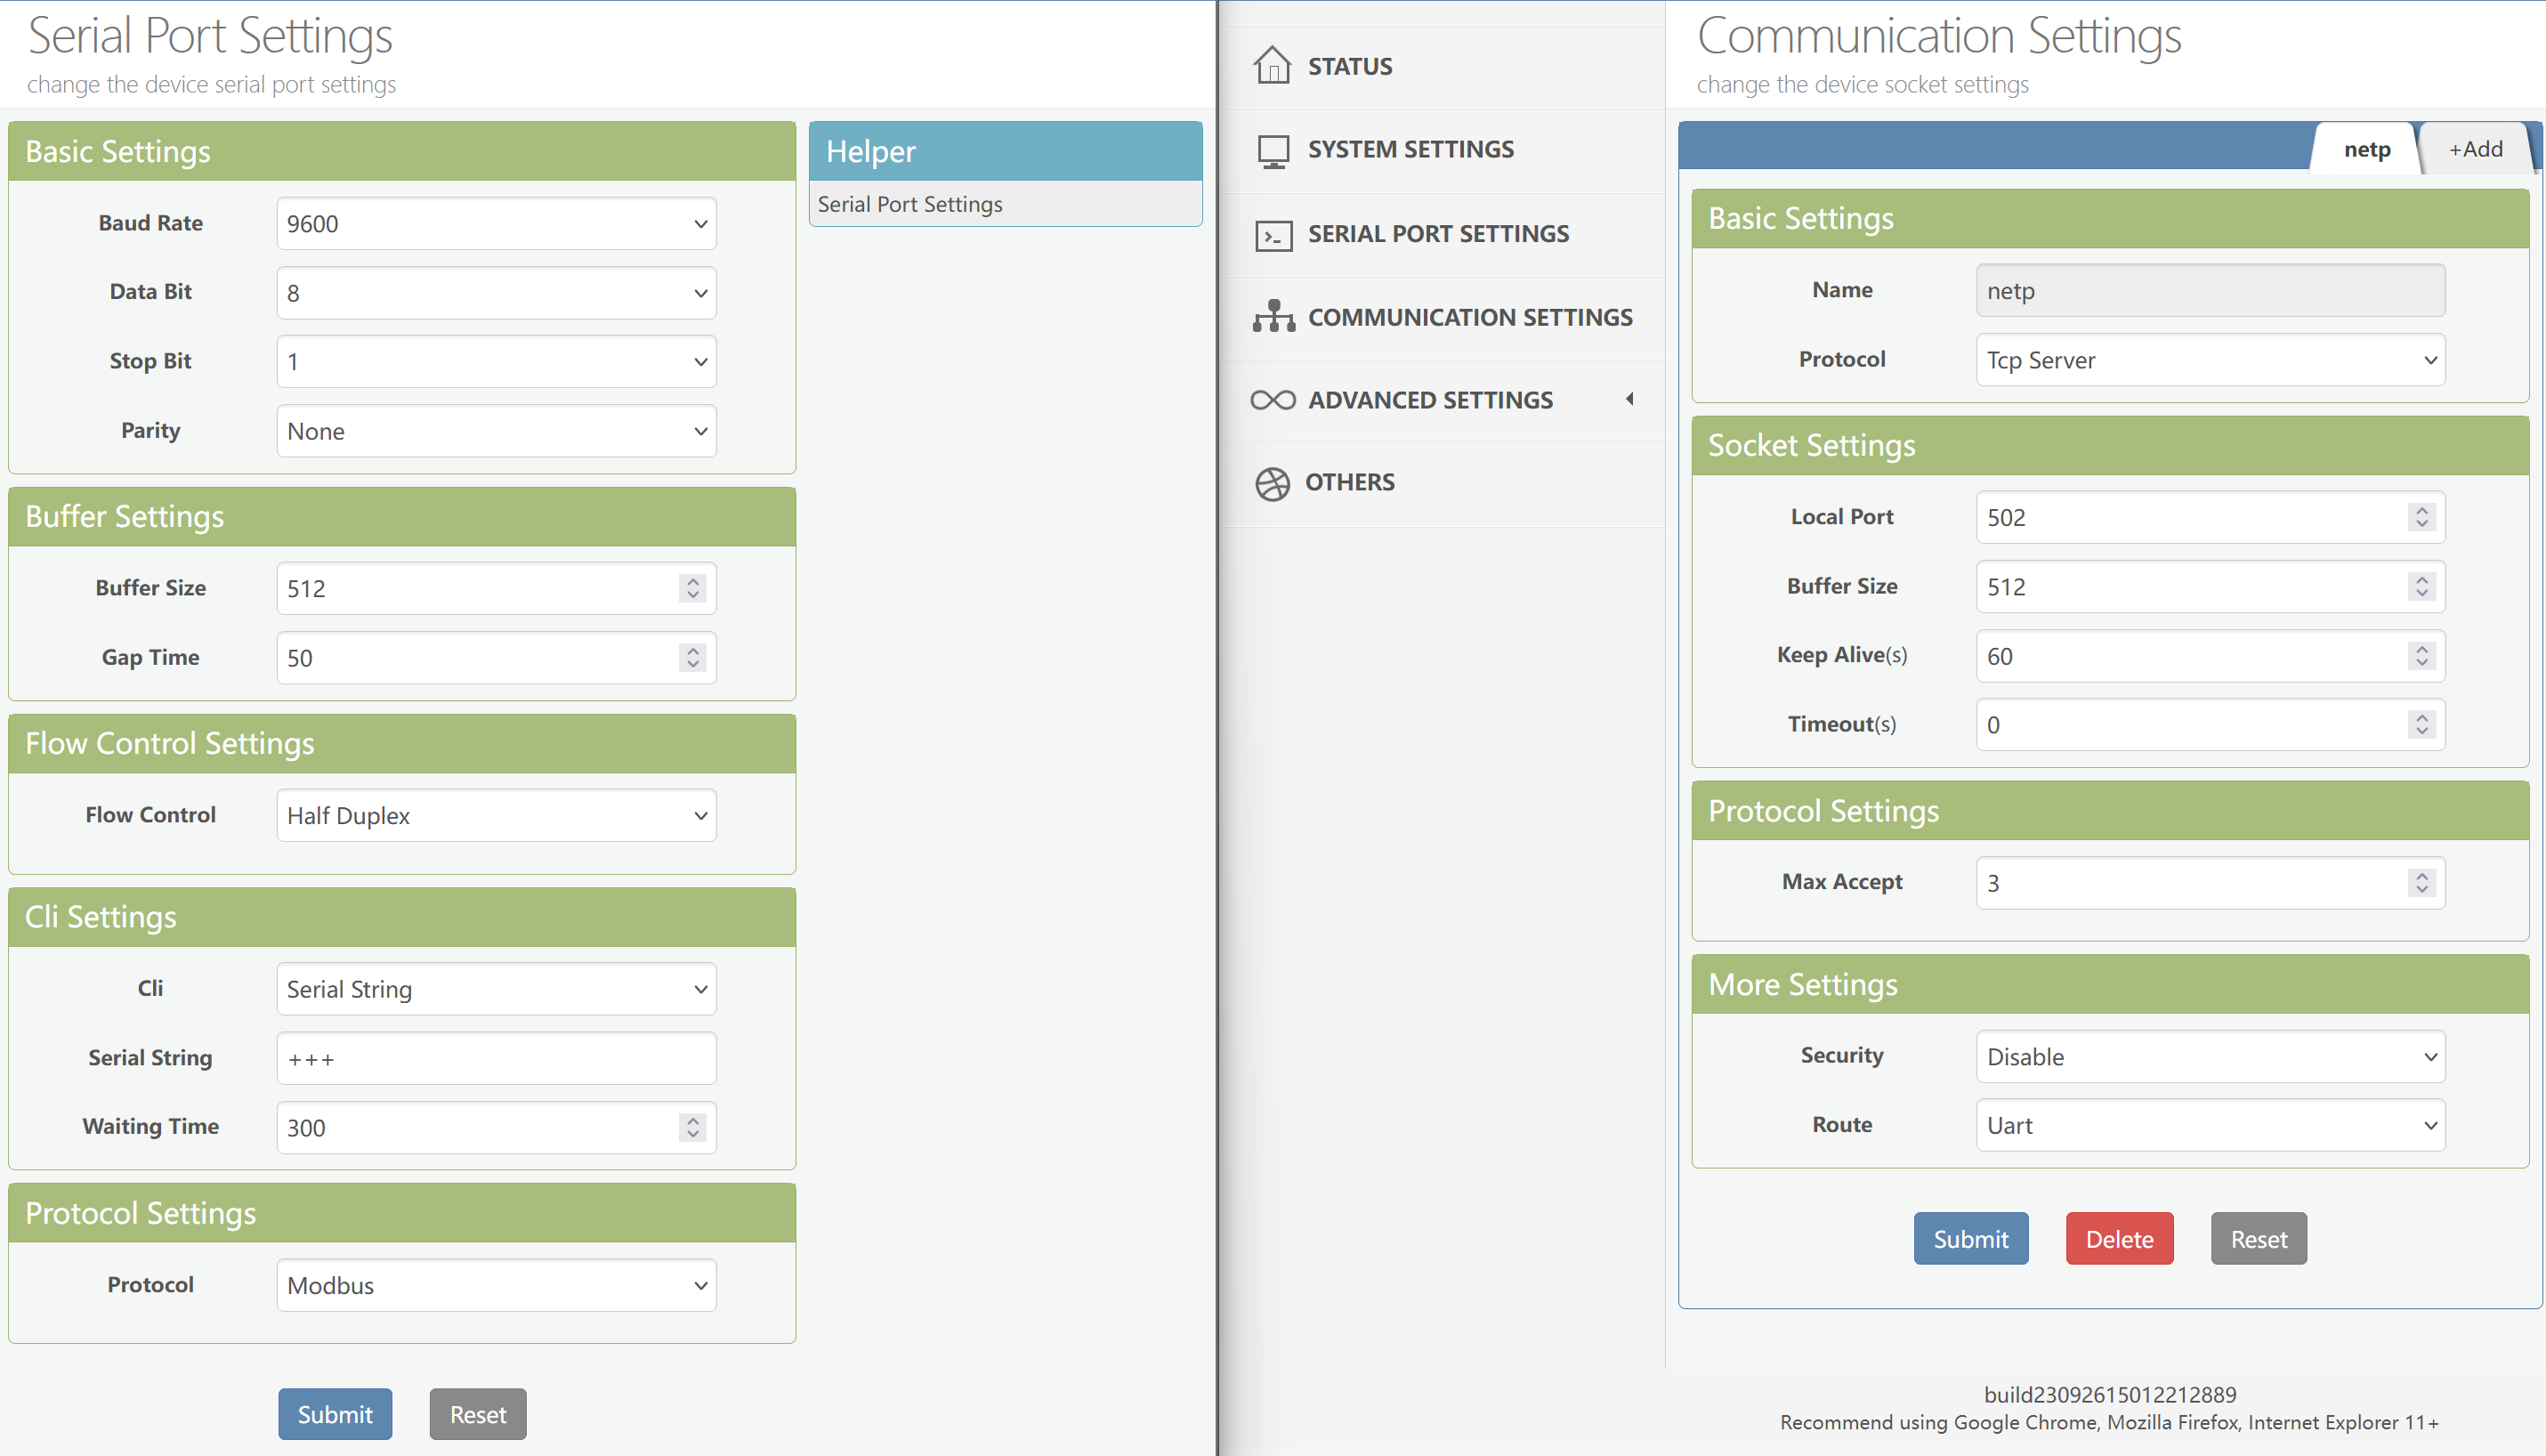Click the Communication Settings Reset button
Screen dimensions: 2546x1456
click(2257, 1238)
